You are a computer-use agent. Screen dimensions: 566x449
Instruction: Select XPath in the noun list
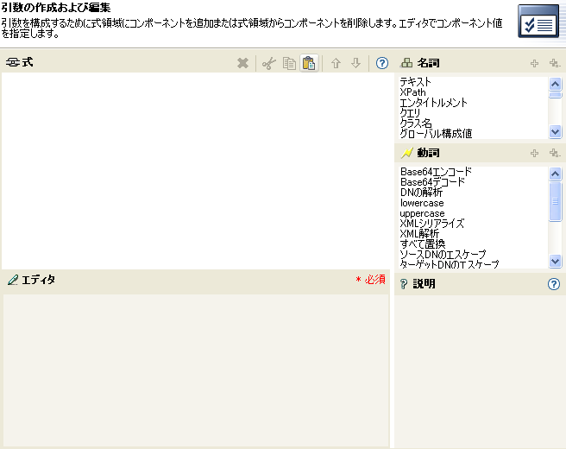[x=413, y=92]
